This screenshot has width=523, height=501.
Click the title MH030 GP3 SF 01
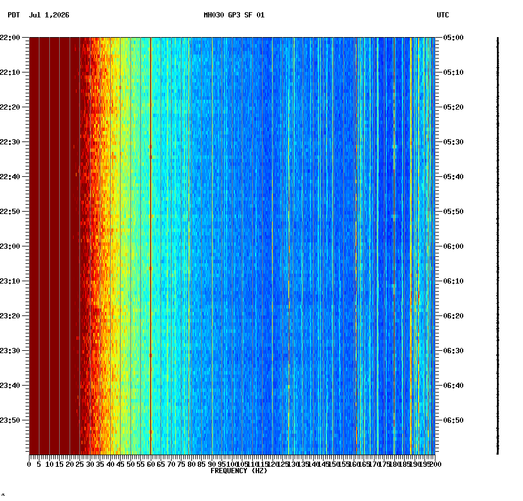(x=234, y=15)
